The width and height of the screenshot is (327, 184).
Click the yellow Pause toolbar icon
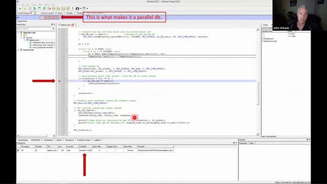point(25,9)
